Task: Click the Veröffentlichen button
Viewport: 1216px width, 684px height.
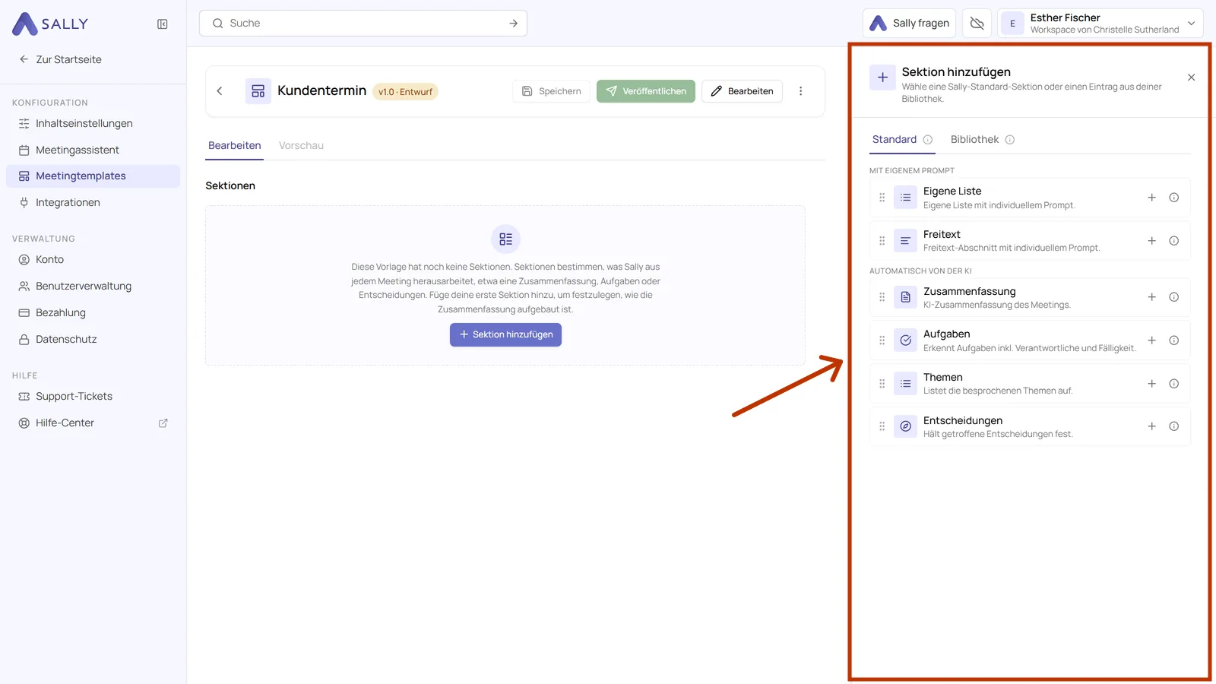Action: (x=646, y=91)
